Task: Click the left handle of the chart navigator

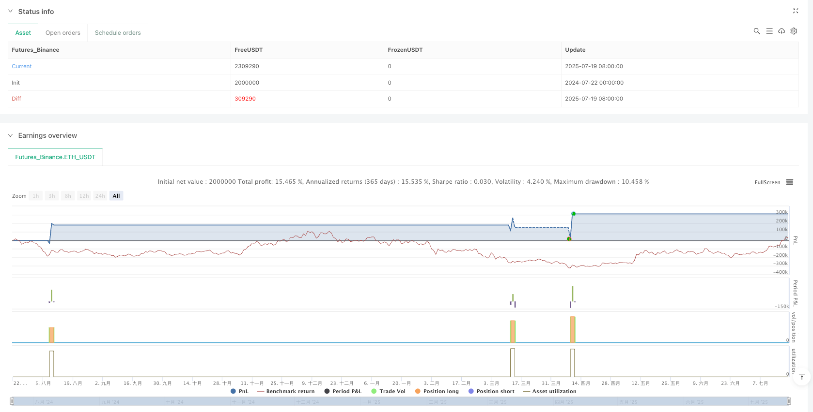Action: click(12, 401)
